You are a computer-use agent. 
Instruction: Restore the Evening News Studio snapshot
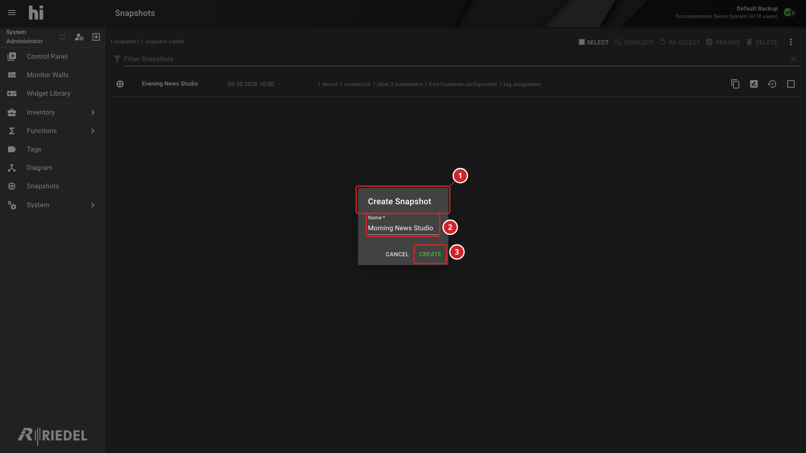pyautogui.click(x=772, y=84)
